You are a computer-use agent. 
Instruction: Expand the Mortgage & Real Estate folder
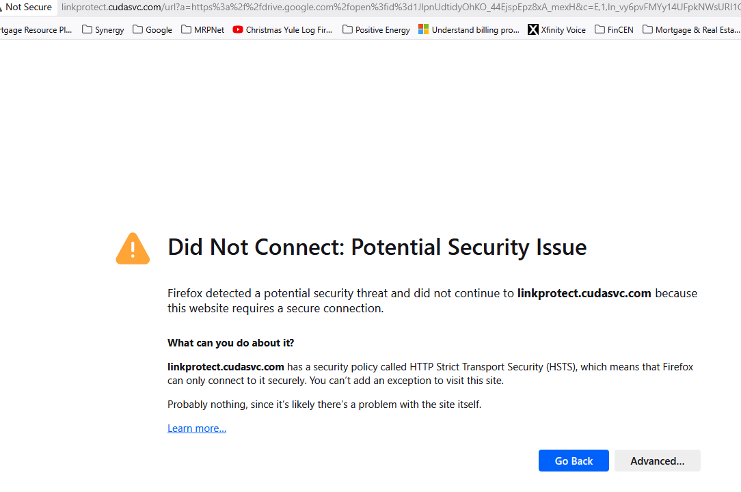click(x=691, y=29)
